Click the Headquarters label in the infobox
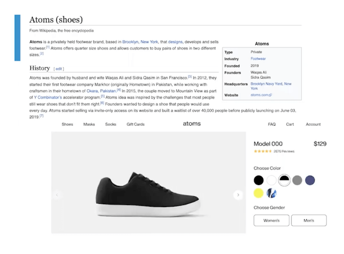Screen dimensions: 344x254 236,84
